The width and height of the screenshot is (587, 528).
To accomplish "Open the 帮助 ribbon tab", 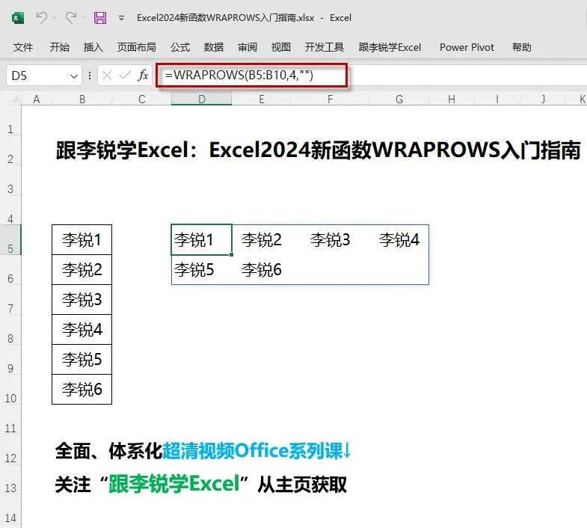I will tap(521, 47).
